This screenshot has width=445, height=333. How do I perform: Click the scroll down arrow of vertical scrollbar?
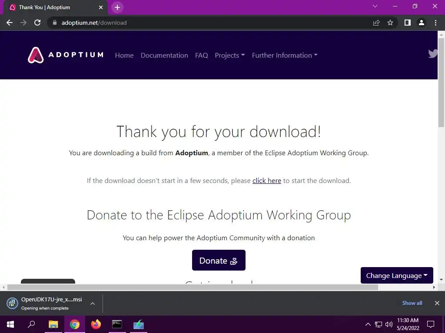coord(441,280)
